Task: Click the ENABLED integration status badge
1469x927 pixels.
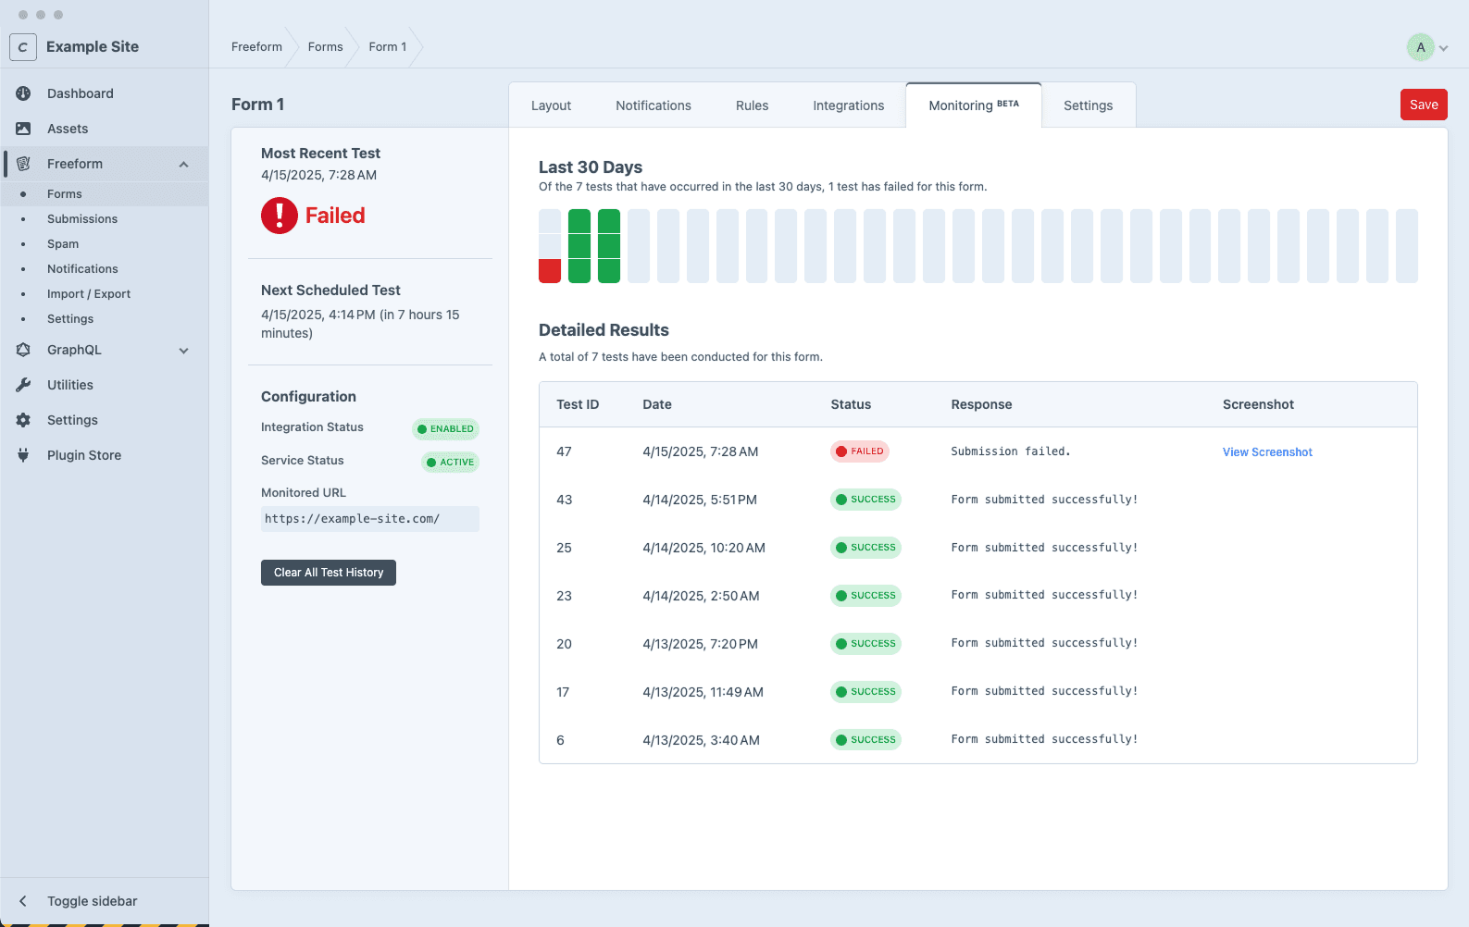Action: click(x=445, y=429)
